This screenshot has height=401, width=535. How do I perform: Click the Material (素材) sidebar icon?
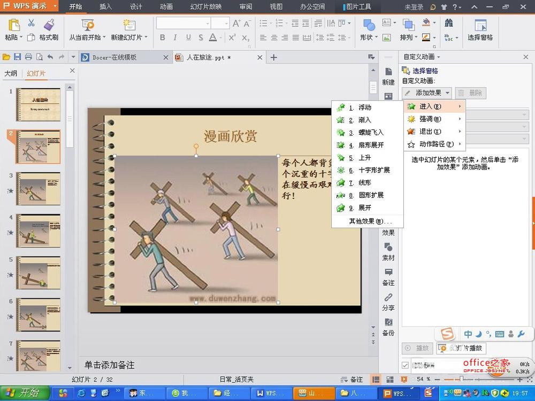click(388, 251)
